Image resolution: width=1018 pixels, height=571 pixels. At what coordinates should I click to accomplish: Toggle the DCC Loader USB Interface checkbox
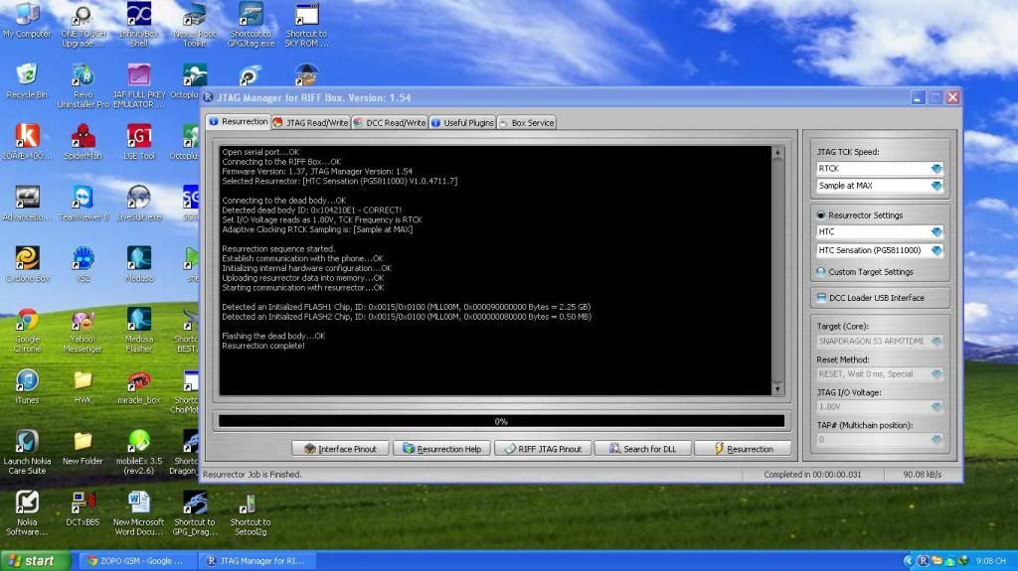click(x=821, y=298)
